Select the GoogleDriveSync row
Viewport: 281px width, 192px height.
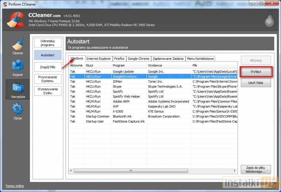tap(153, 76)
